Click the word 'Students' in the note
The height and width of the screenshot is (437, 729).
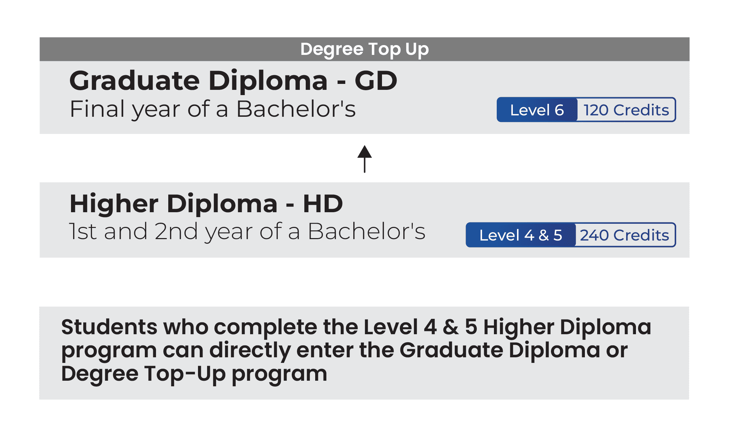pyautogui.click(x=109, y=327)
